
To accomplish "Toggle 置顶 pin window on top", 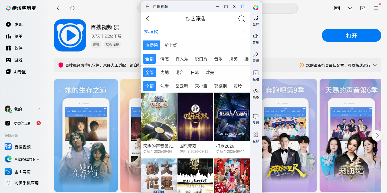I will click(256, 57).
